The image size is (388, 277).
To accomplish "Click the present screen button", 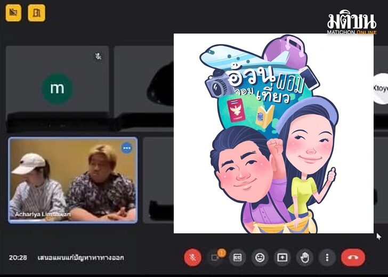I will (282, 257).
